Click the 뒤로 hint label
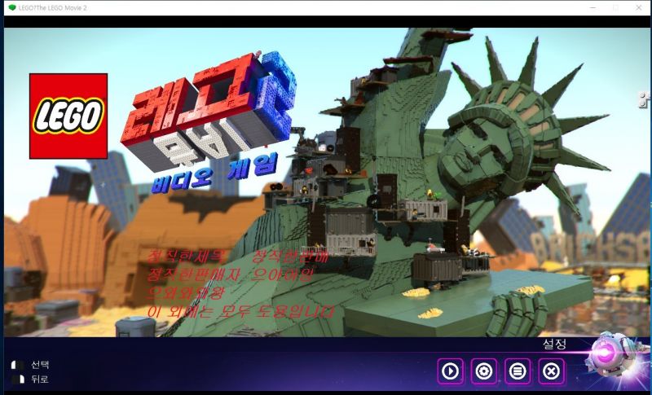 click(x=40, y=380)
